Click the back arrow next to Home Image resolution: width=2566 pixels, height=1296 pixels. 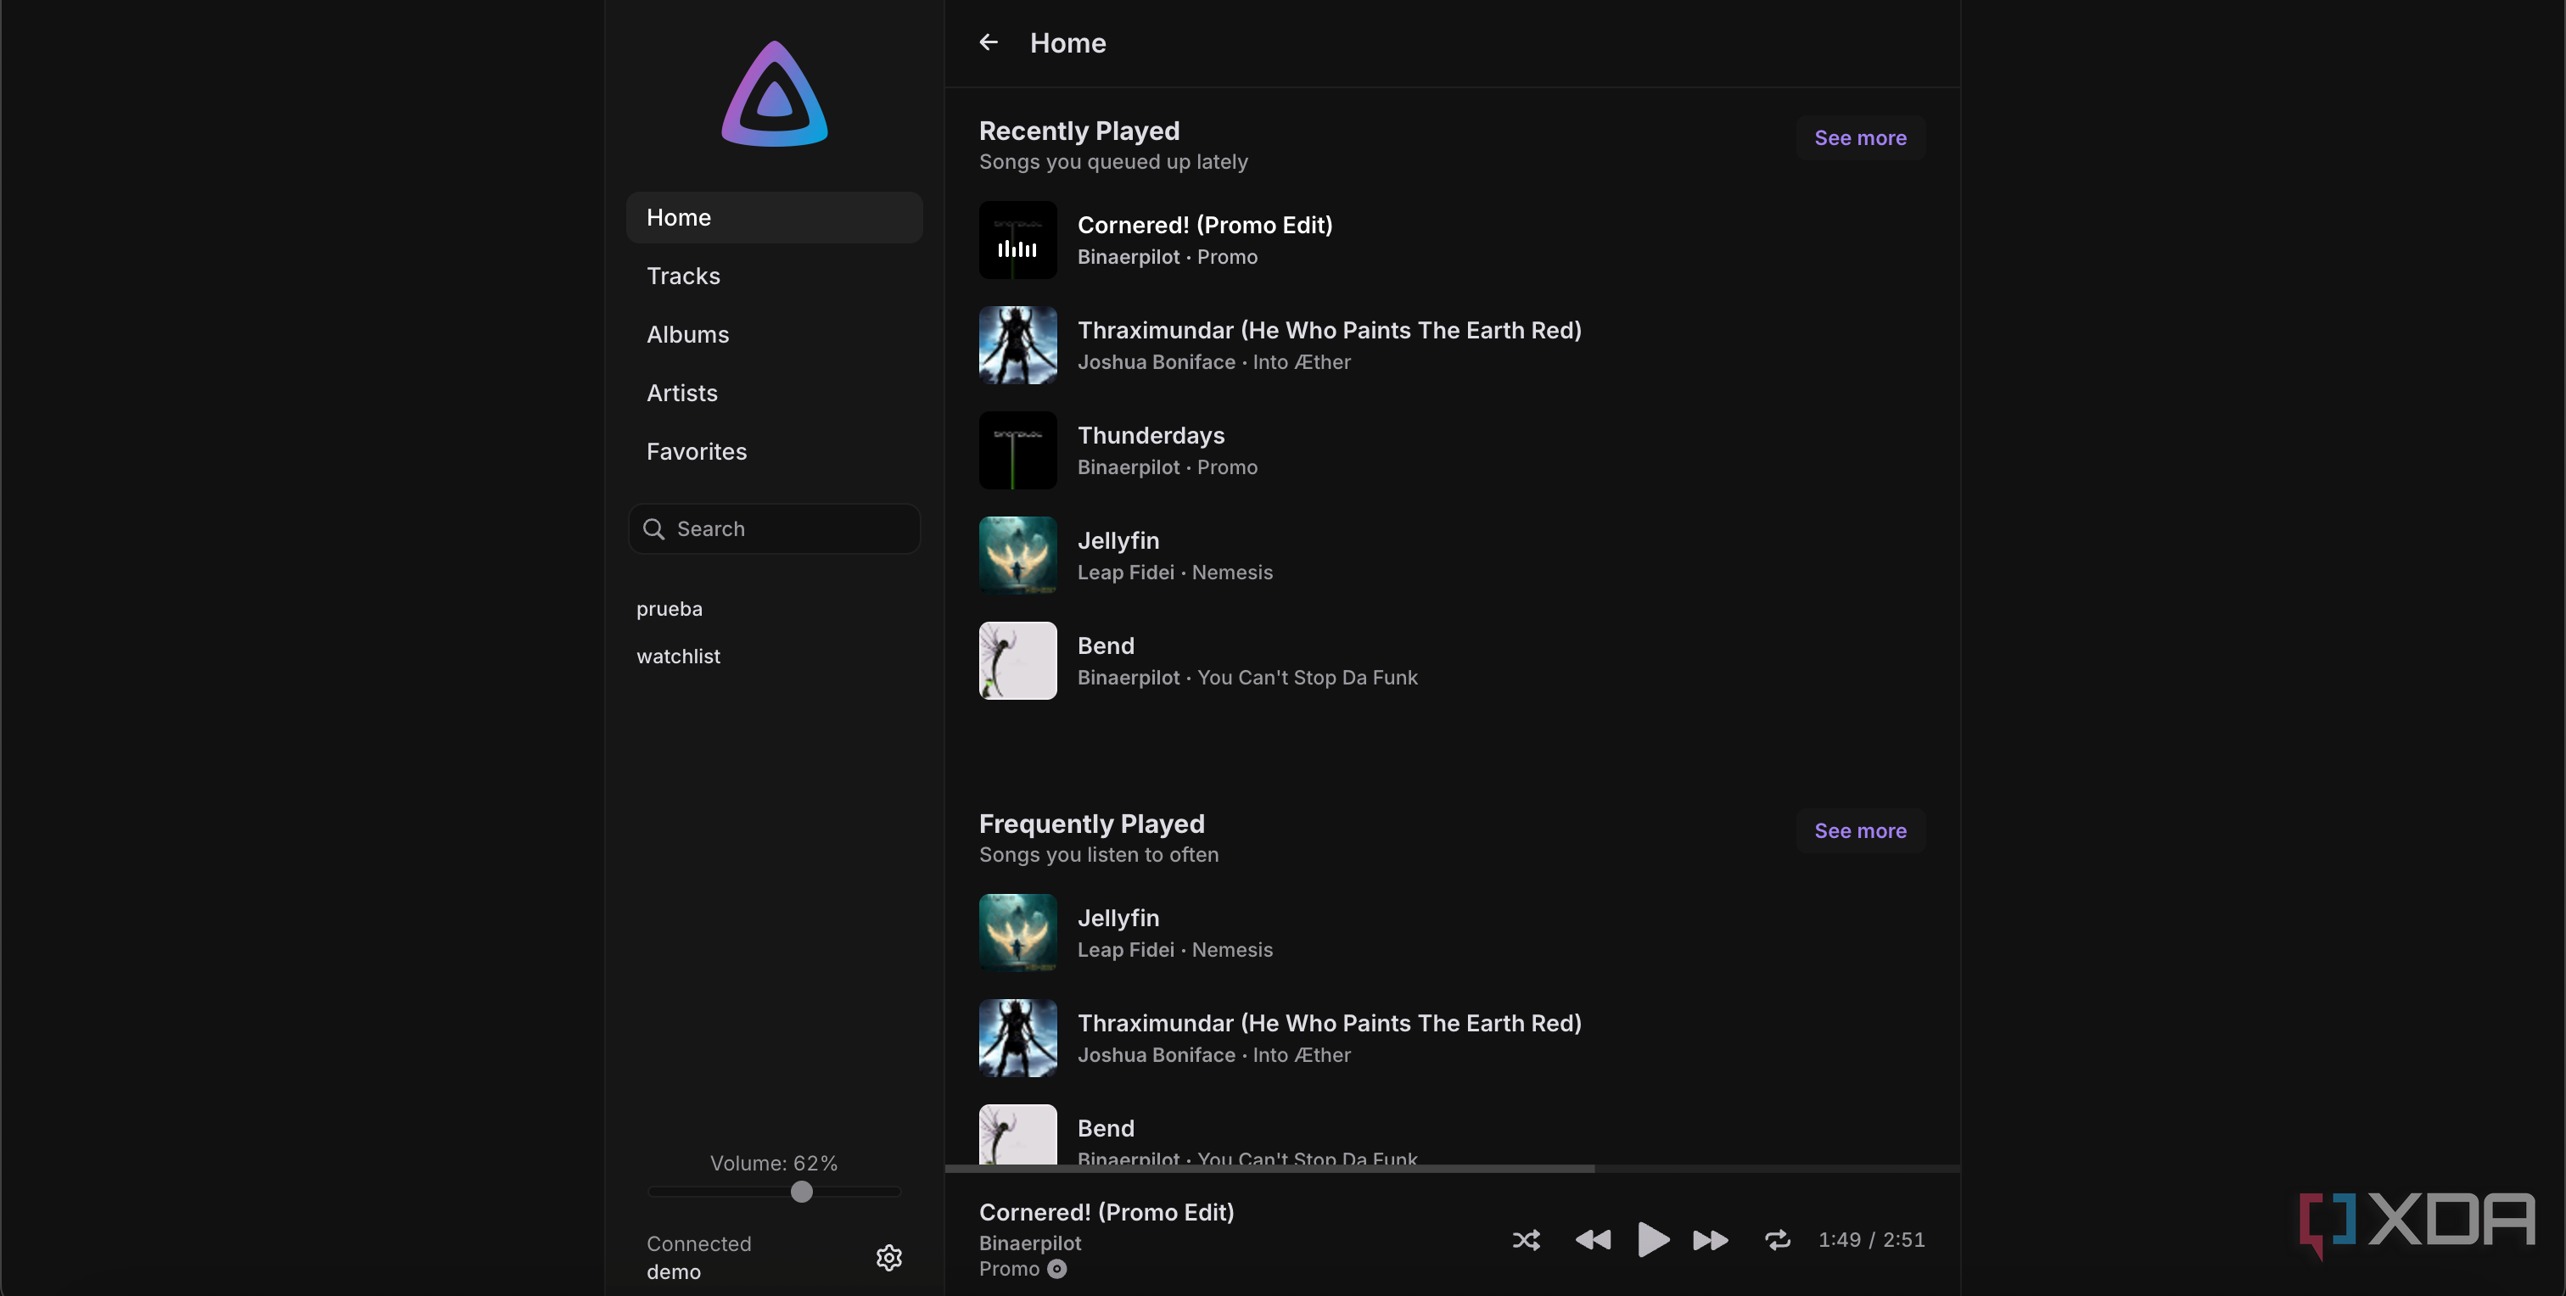pos(989,42)
